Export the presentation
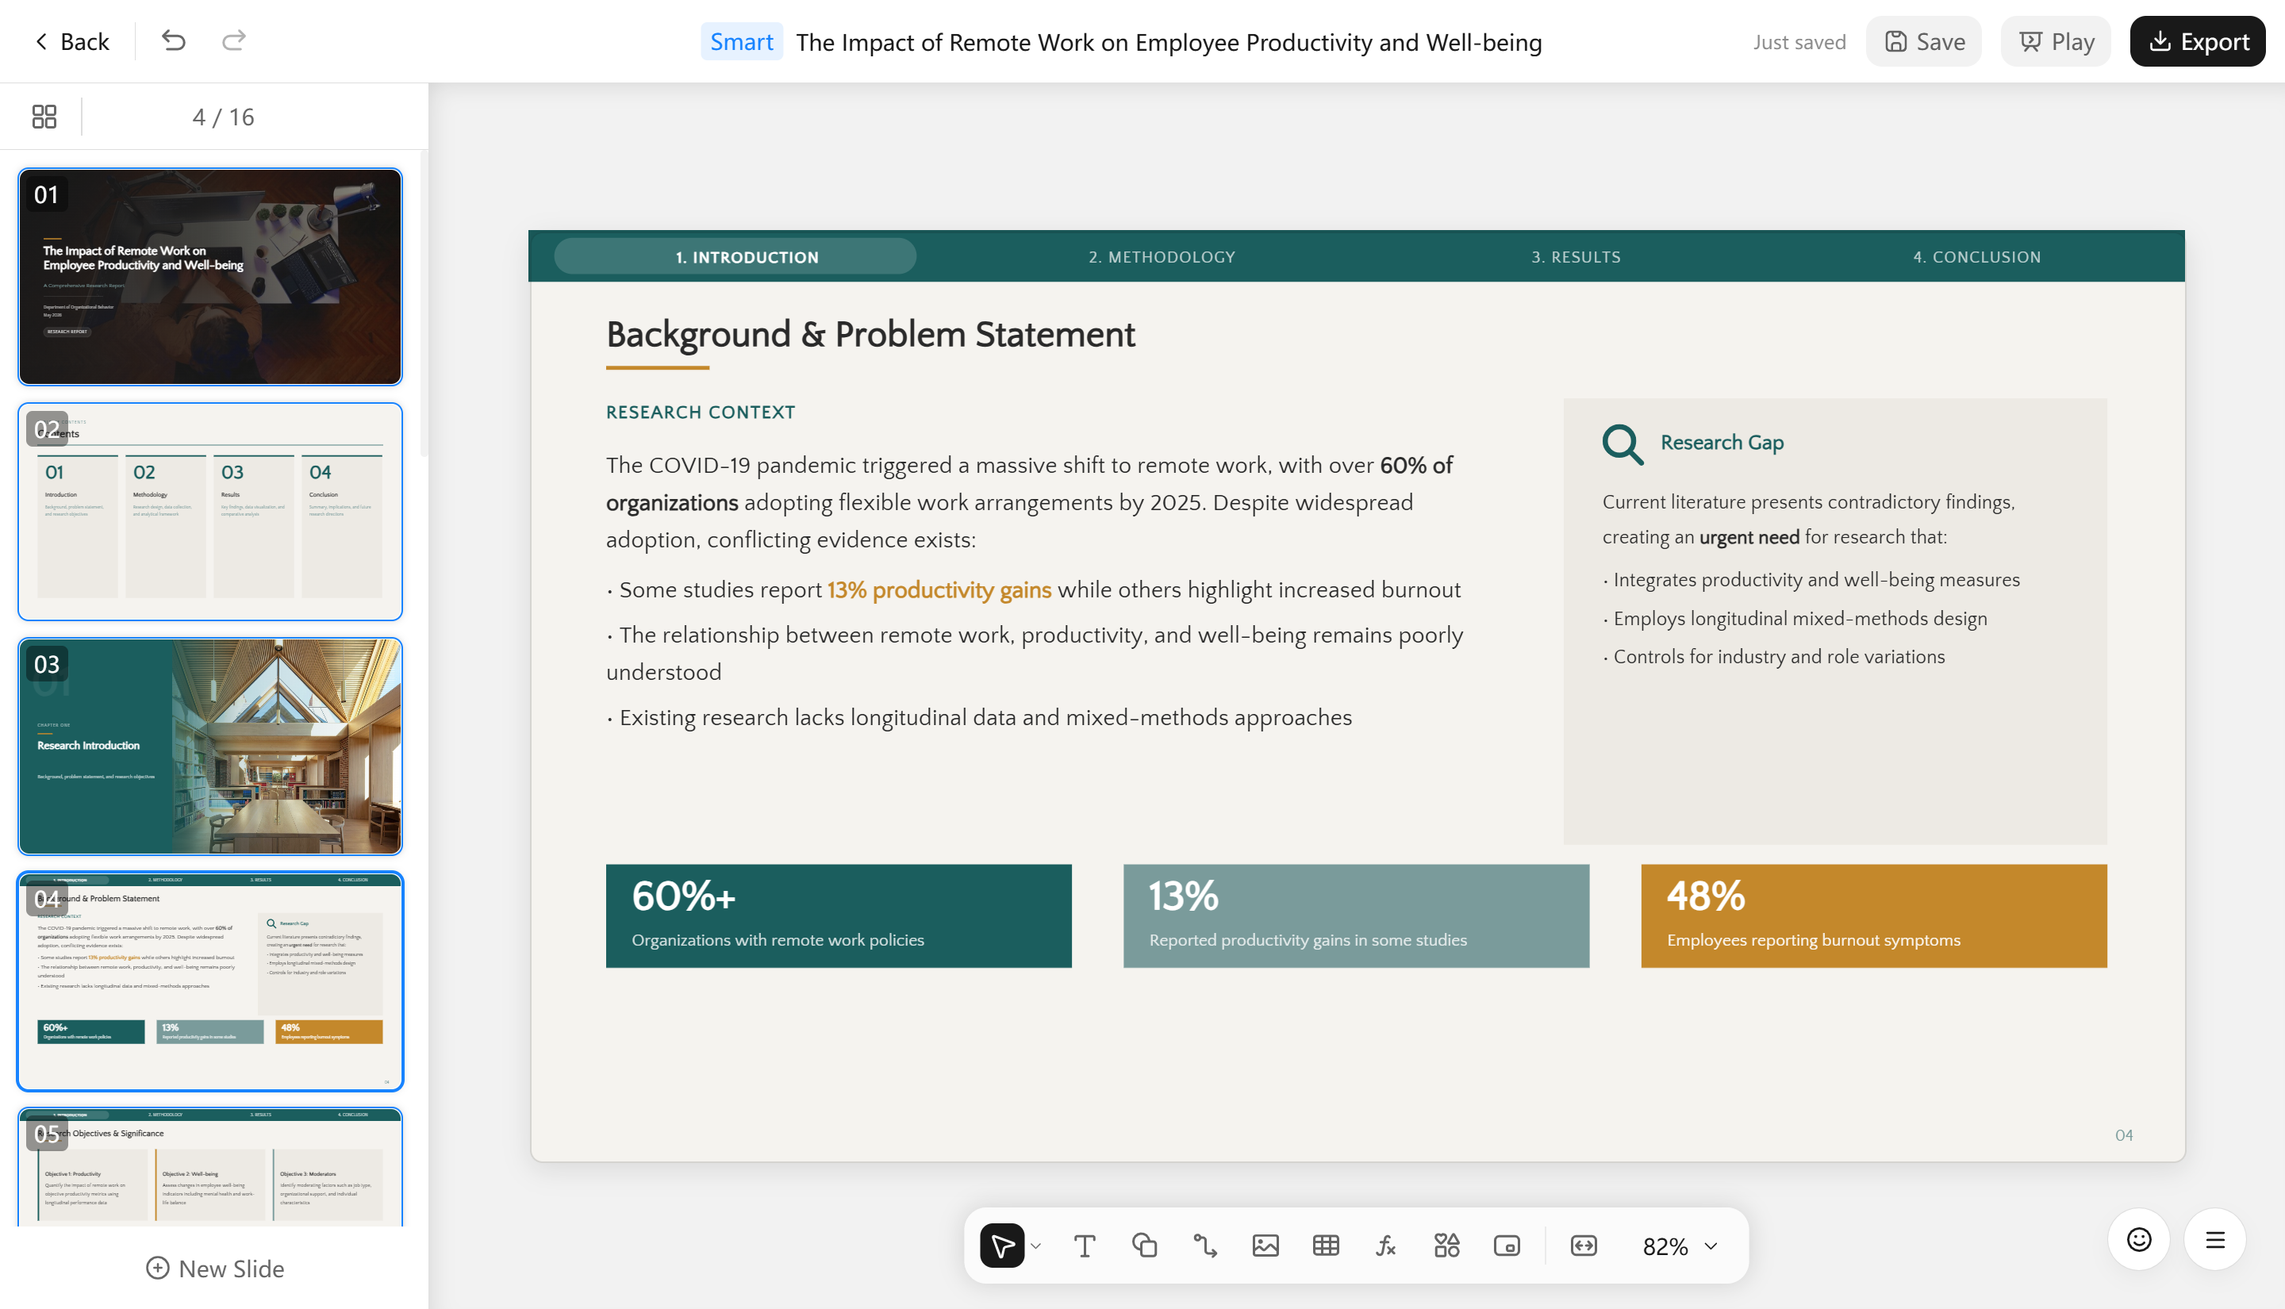This screenshot has width=2285, height=1309. 2197,41
